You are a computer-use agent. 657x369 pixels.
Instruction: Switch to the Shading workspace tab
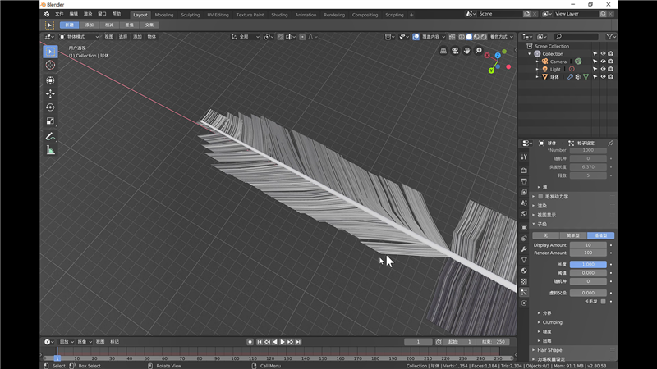coord(279,15)
